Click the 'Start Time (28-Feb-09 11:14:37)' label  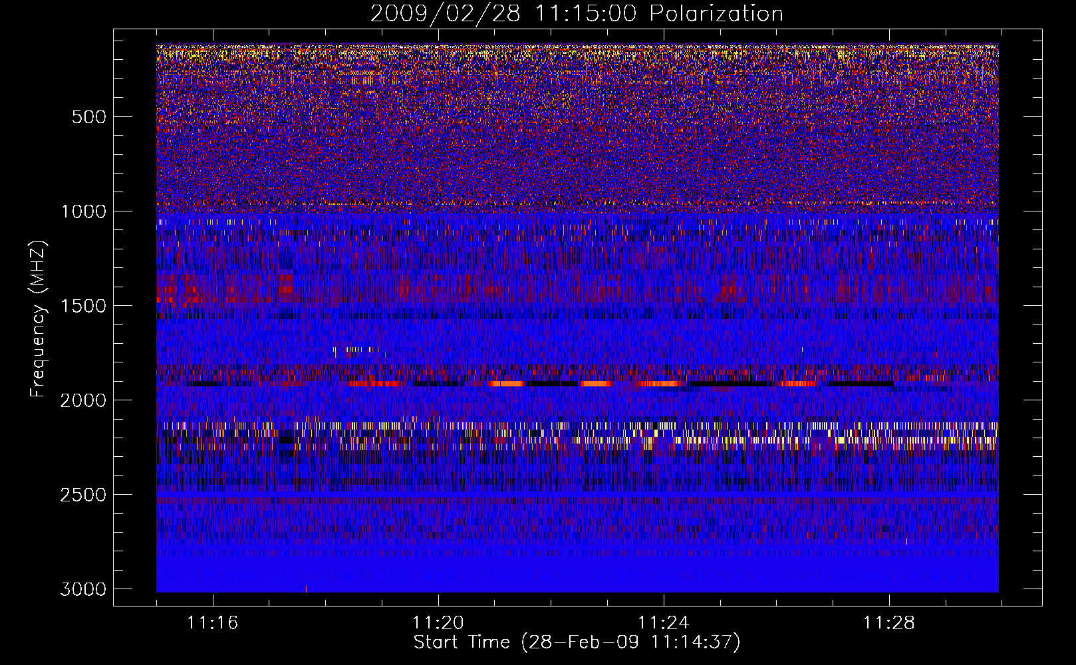pos(577,642)
